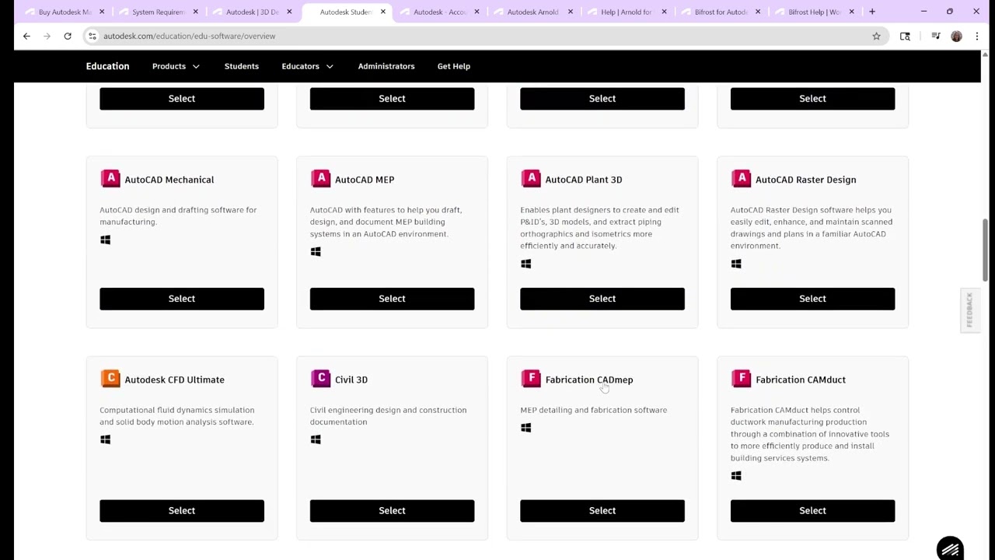The height and width of the screenshot is (560, 995).
Task: Open the Chrome three-dot menu
Action: pos(976,36)
